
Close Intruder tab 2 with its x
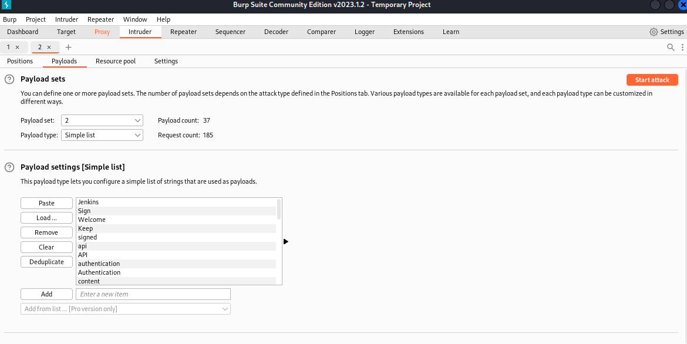click(49, 48)
